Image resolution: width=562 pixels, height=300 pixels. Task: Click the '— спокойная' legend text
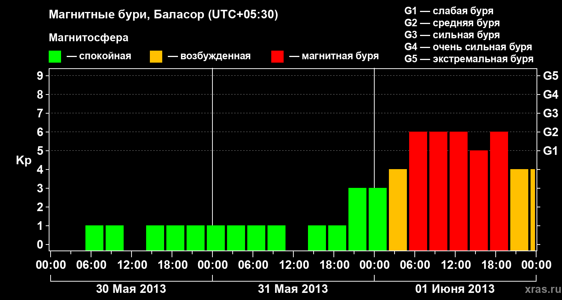(x=99, y=56)
